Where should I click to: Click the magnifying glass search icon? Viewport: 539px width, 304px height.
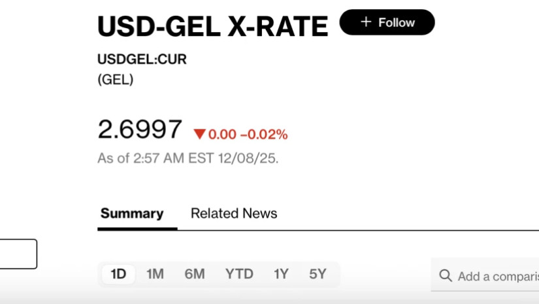446,276
